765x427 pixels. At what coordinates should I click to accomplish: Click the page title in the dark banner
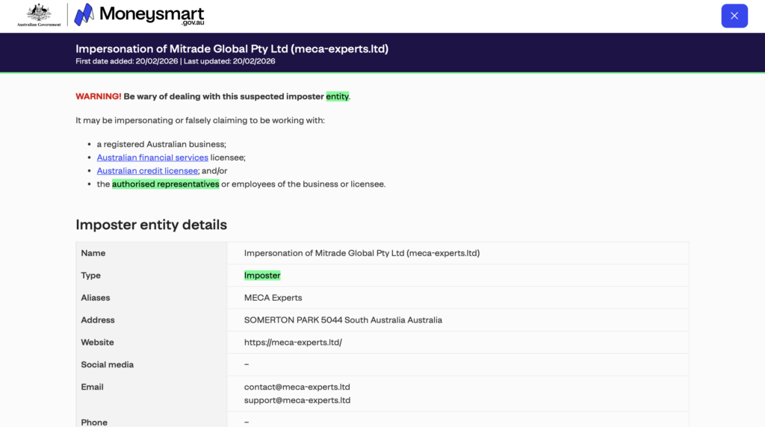click(x=232, y=49)
